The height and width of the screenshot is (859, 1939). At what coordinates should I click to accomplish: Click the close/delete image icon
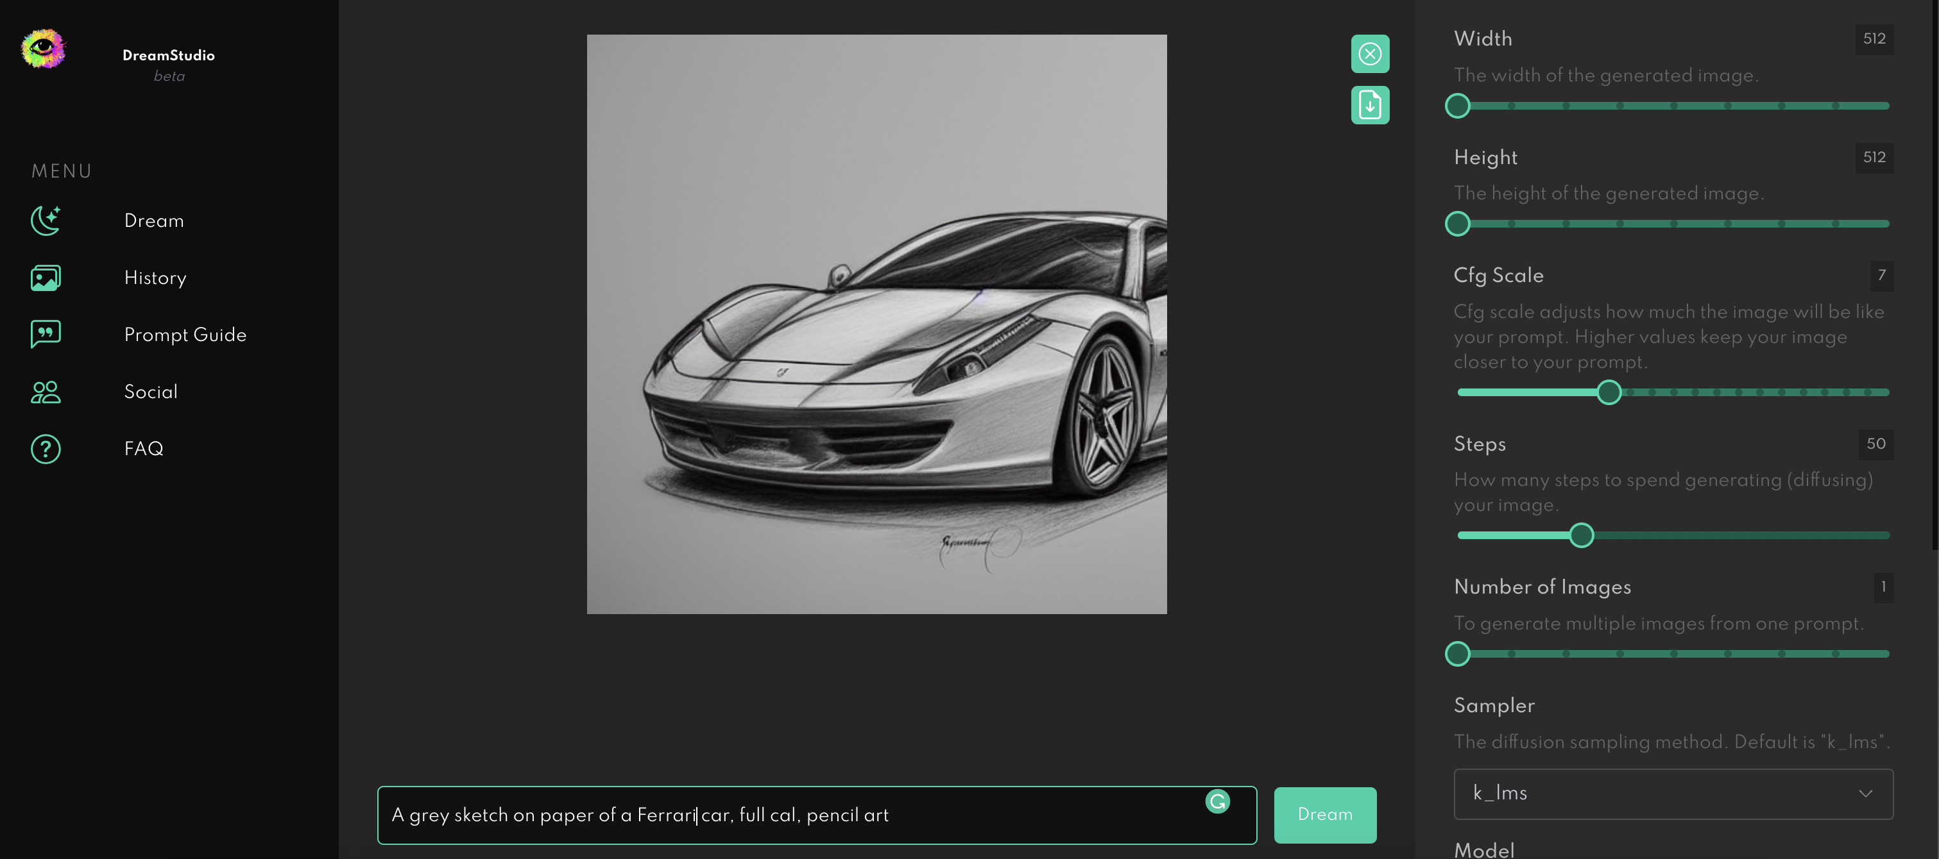coord(1370,53)
